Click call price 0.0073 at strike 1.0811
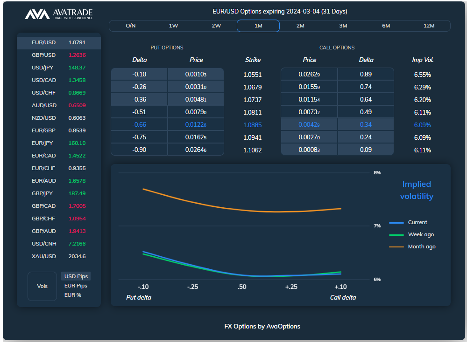467x342 pixels. pos(309,112)
